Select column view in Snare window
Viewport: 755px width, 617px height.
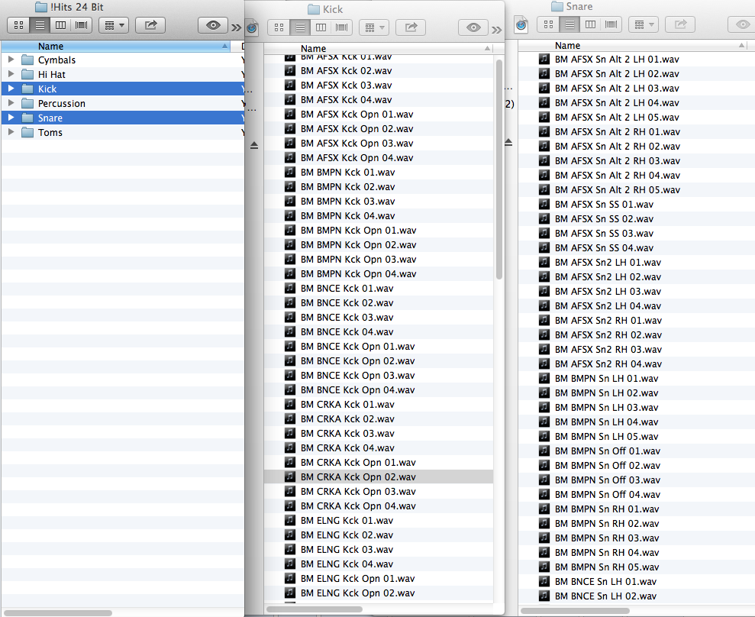tap(590, 24)
